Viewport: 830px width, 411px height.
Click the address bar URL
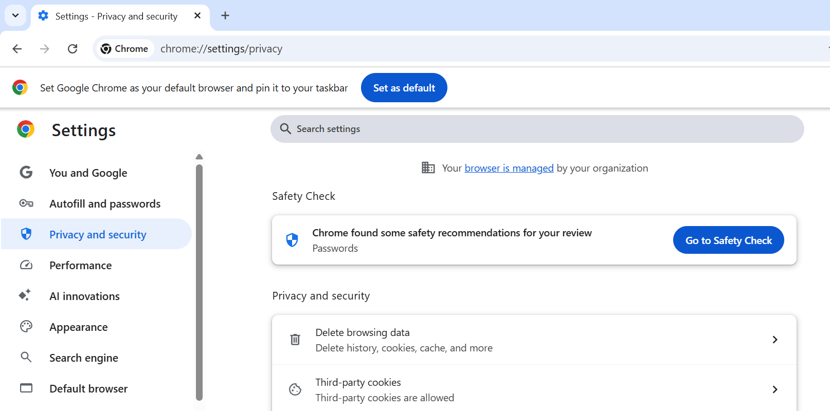tap(221, 49)
